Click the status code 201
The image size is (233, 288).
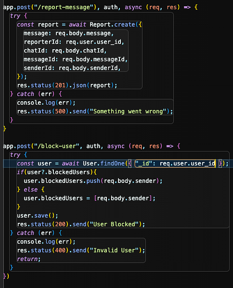60,86
